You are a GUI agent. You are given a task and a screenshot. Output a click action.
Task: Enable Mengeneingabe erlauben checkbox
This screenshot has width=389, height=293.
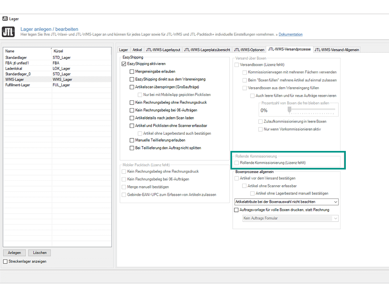click(x=132, y=71)
